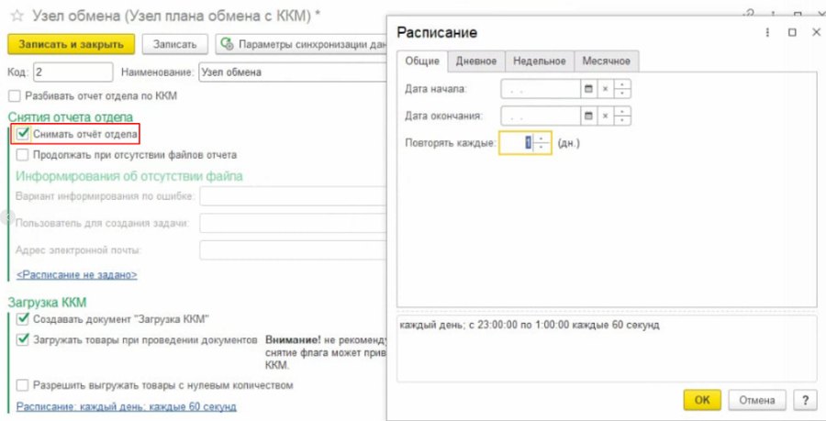This screenshot has width=826, height=421.
Task: Clear the Дата начала field with the x
Action: (606, 89)
